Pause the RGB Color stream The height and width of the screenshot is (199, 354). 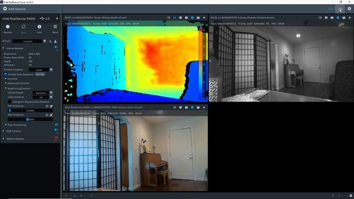[x=180, y=107]
